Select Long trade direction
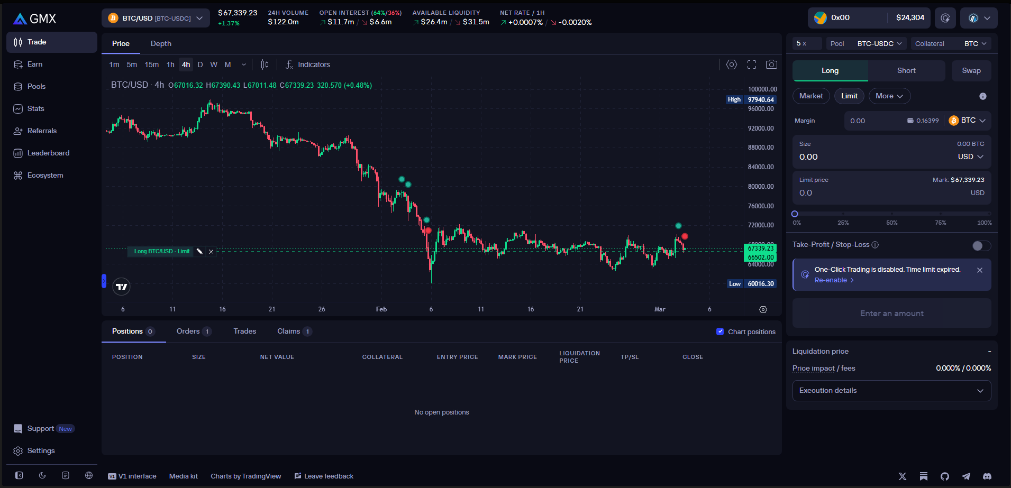The width and height of the screenshot is (1011, 488). pos(830,71)
